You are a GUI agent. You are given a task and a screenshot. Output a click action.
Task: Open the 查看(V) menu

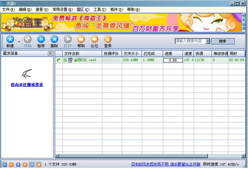pos(42,10)
